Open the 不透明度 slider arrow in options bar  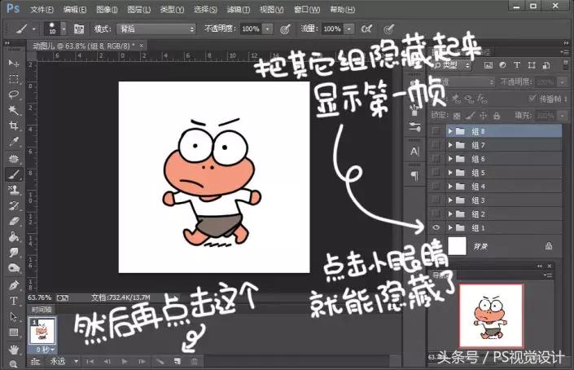pos(269,29)
